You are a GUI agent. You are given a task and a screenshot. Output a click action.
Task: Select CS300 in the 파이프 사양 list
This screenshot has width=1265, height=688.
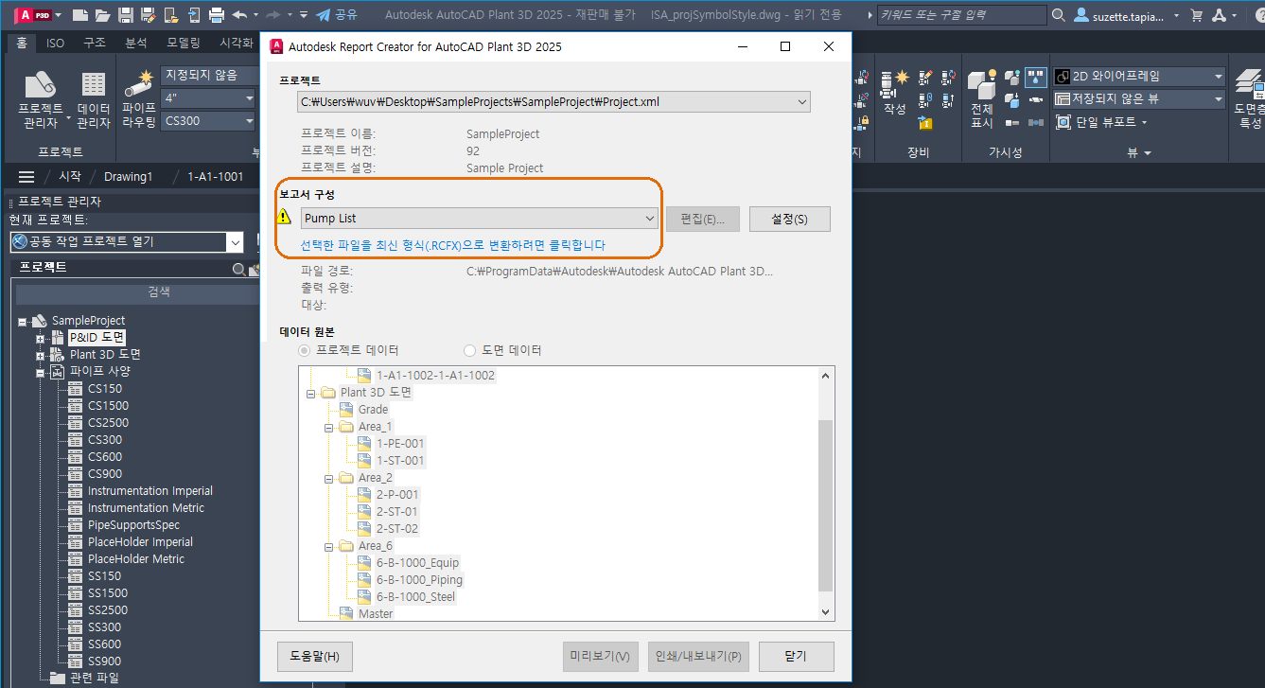pyautogui.click(x=105, y=440)
